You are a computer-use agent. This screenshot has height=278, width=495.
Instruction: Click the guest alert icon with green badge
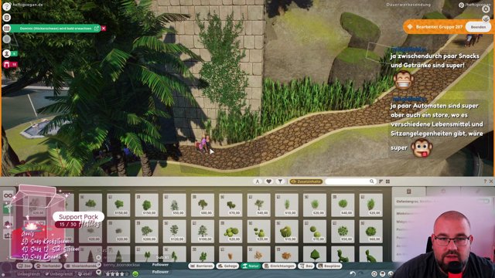[7, 53]
